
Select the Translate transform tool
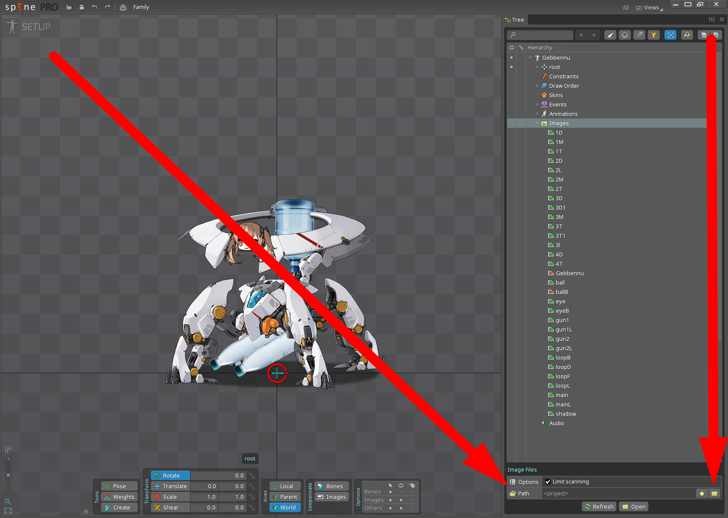tap(170, 486)
